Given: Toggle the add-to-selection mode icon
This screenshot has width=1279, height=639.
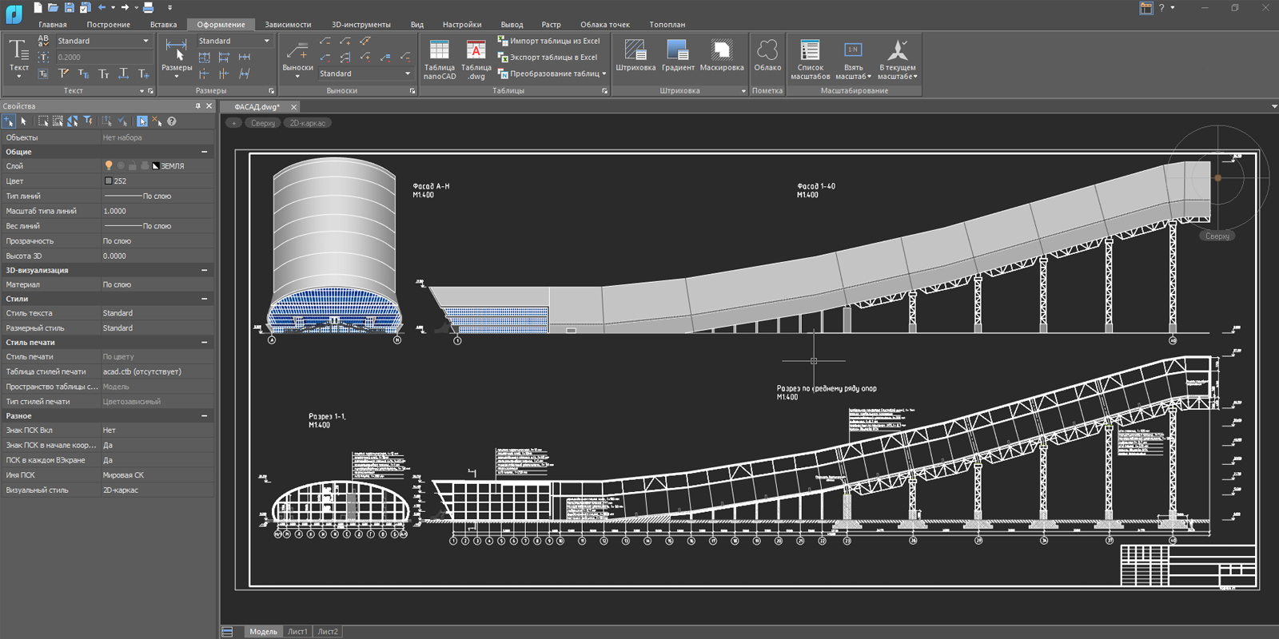Looking at the screenshot, I should (x=8, y=121).
